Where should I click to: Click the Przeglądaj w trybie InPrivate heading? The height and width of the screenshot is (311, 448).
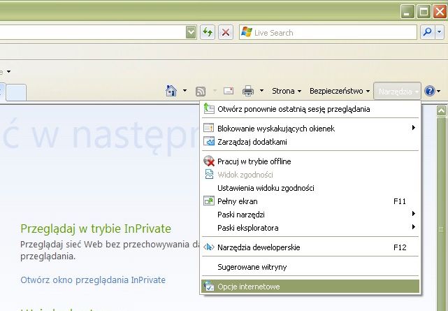coord(96,229)
